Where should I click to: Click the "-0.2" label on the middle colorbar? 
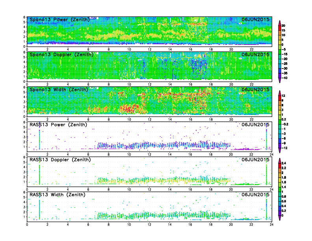tap(285, 124)
